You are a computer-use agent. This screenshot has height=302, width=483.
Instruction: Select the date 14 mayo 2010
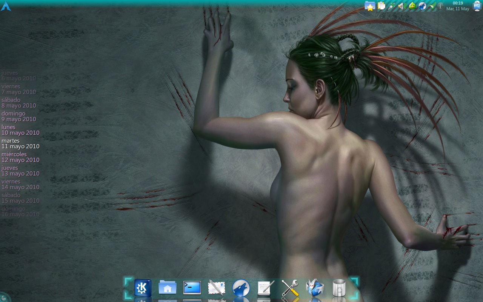pyautogui.click(x=20, y=187)
